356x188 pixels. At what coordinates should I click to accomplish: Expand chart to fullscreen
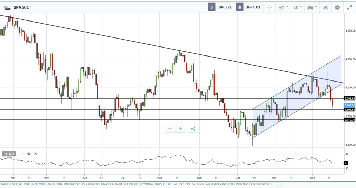[x=349, y=7]
